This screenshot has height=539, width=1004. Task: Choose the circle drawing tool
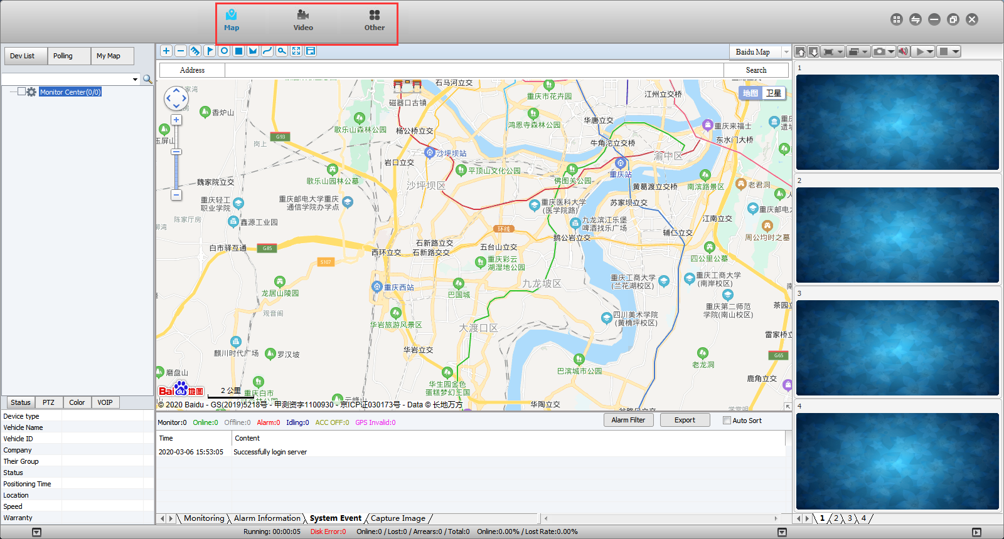pyautogui.click(x=224, y=51)
